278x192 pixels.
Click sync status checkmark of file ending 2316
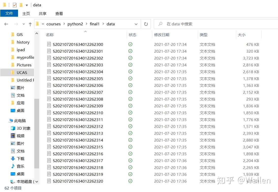[x=130, y=153]
